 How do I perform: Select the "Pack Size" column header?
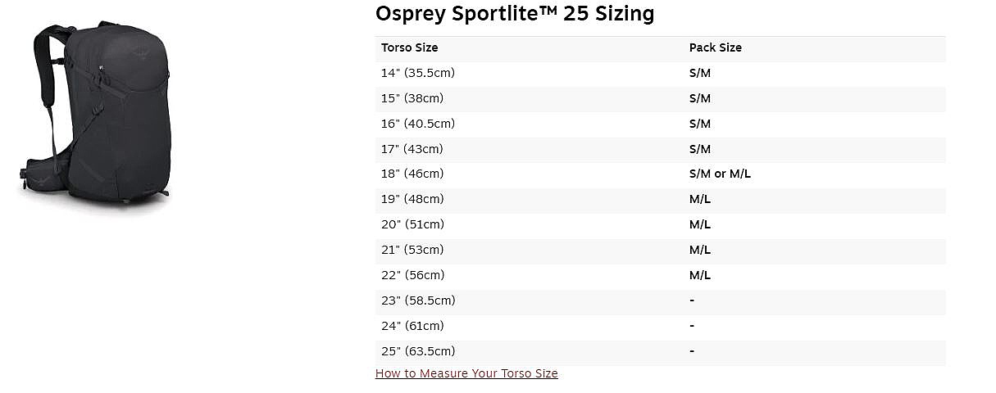click(x=715, y=47)
